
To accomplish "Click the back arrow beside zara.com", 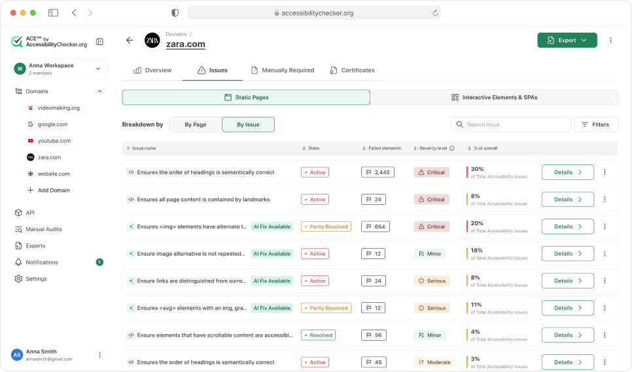I will tap(130, 40).
